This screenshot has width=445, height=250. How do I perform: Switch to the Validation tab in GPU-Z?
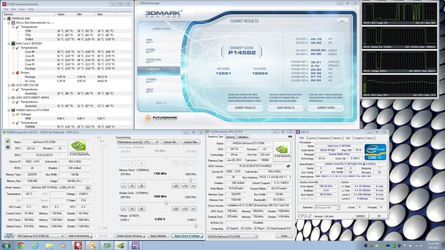coord(242,137)
